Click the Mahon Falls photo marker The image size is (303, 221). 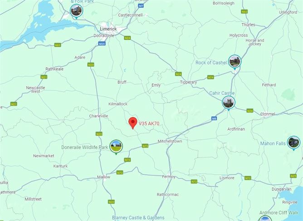coord(293,142)
